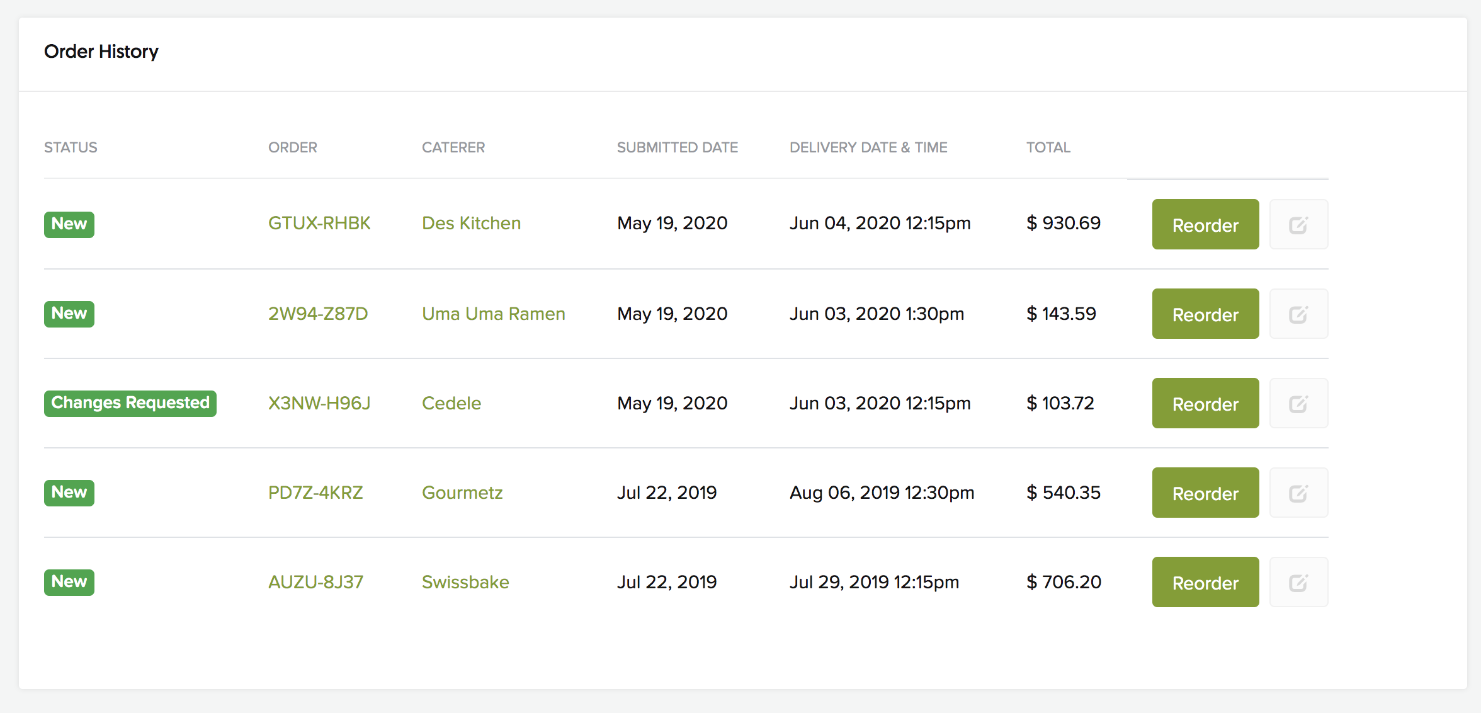Visit the Des Kitchen caterer page
This screenshot has height=713, width=1481.
coord(471,224)
